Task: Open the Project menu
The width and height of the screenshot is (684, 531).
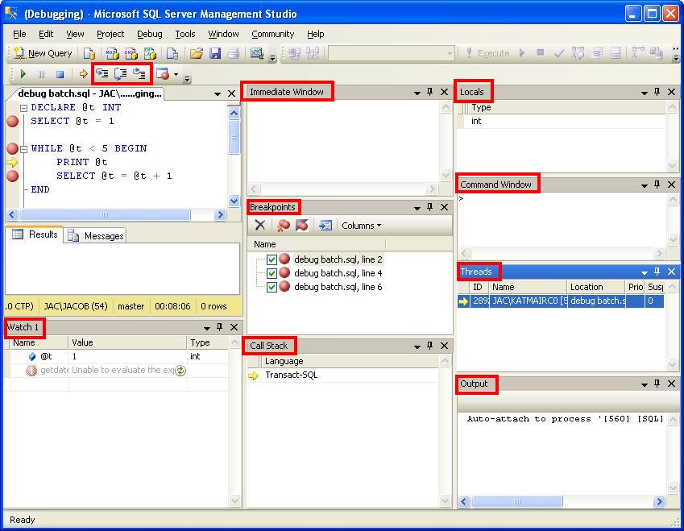Action: click(x=110, y=34)
